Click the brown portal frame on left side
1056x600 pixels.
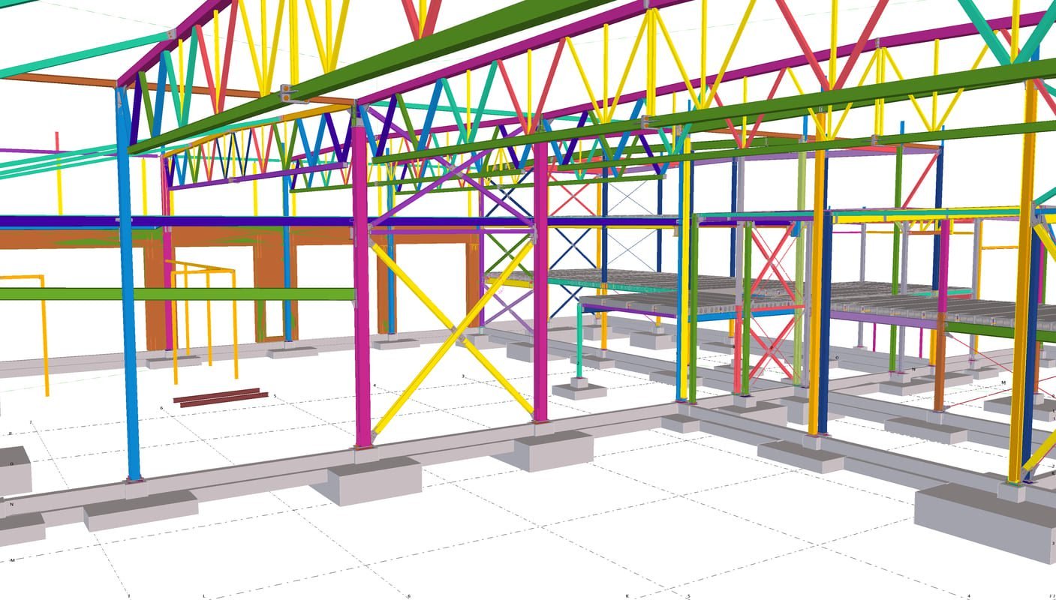pyautogui.click(x=270, y=277)
